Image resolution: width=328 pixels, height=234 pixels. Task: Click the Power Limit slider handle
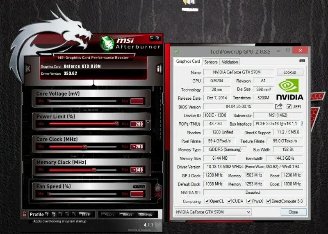click(x=116, y=124)
